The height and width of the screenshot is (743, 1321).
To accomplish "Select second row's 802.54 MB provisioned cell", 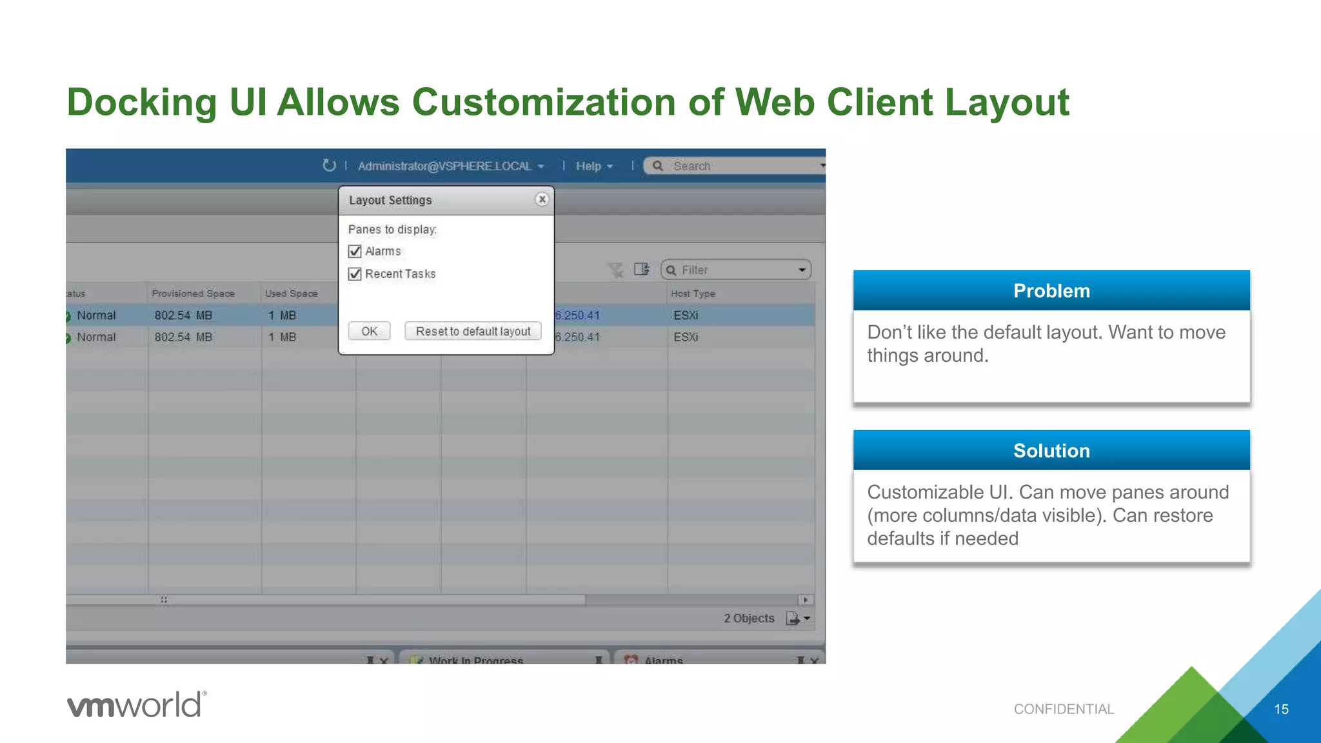I will (x=183, y=337).
